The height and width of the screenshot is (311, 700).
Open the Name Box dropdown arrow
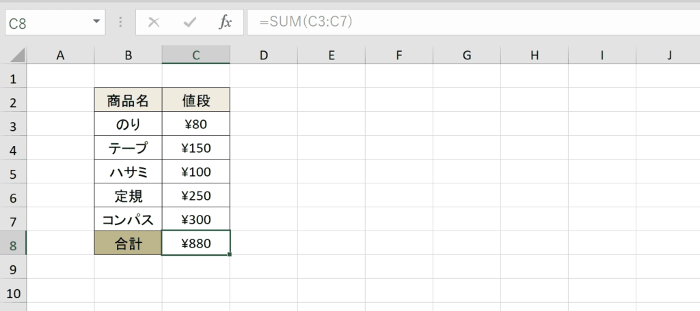click(x=96, y=21)
